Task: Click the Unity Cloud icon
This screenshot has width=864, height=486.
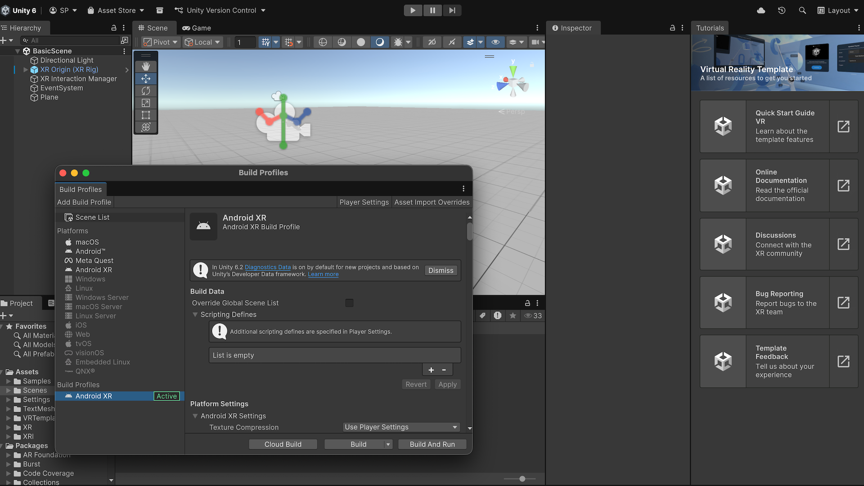Action: 761,10
